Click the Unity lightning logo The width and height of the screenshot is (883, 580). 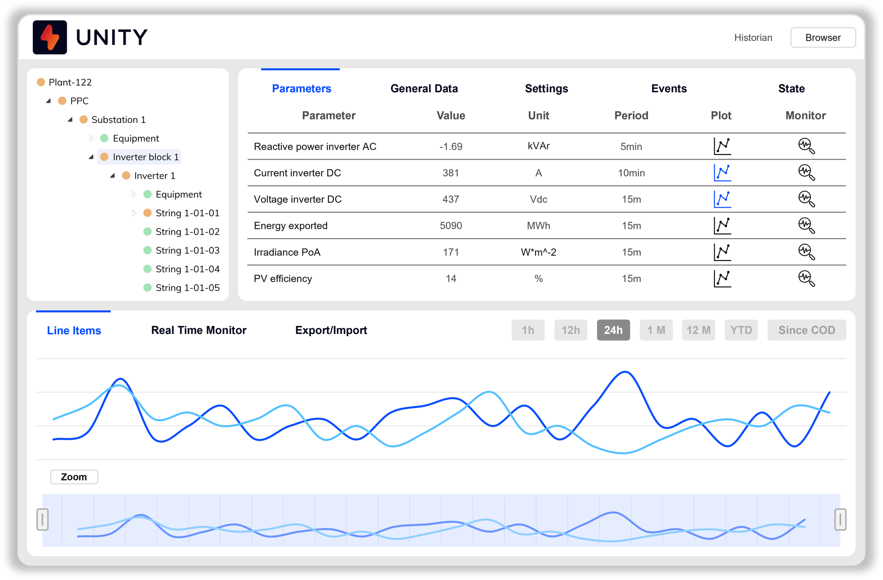pyautogui.click(x=50, y=37)
